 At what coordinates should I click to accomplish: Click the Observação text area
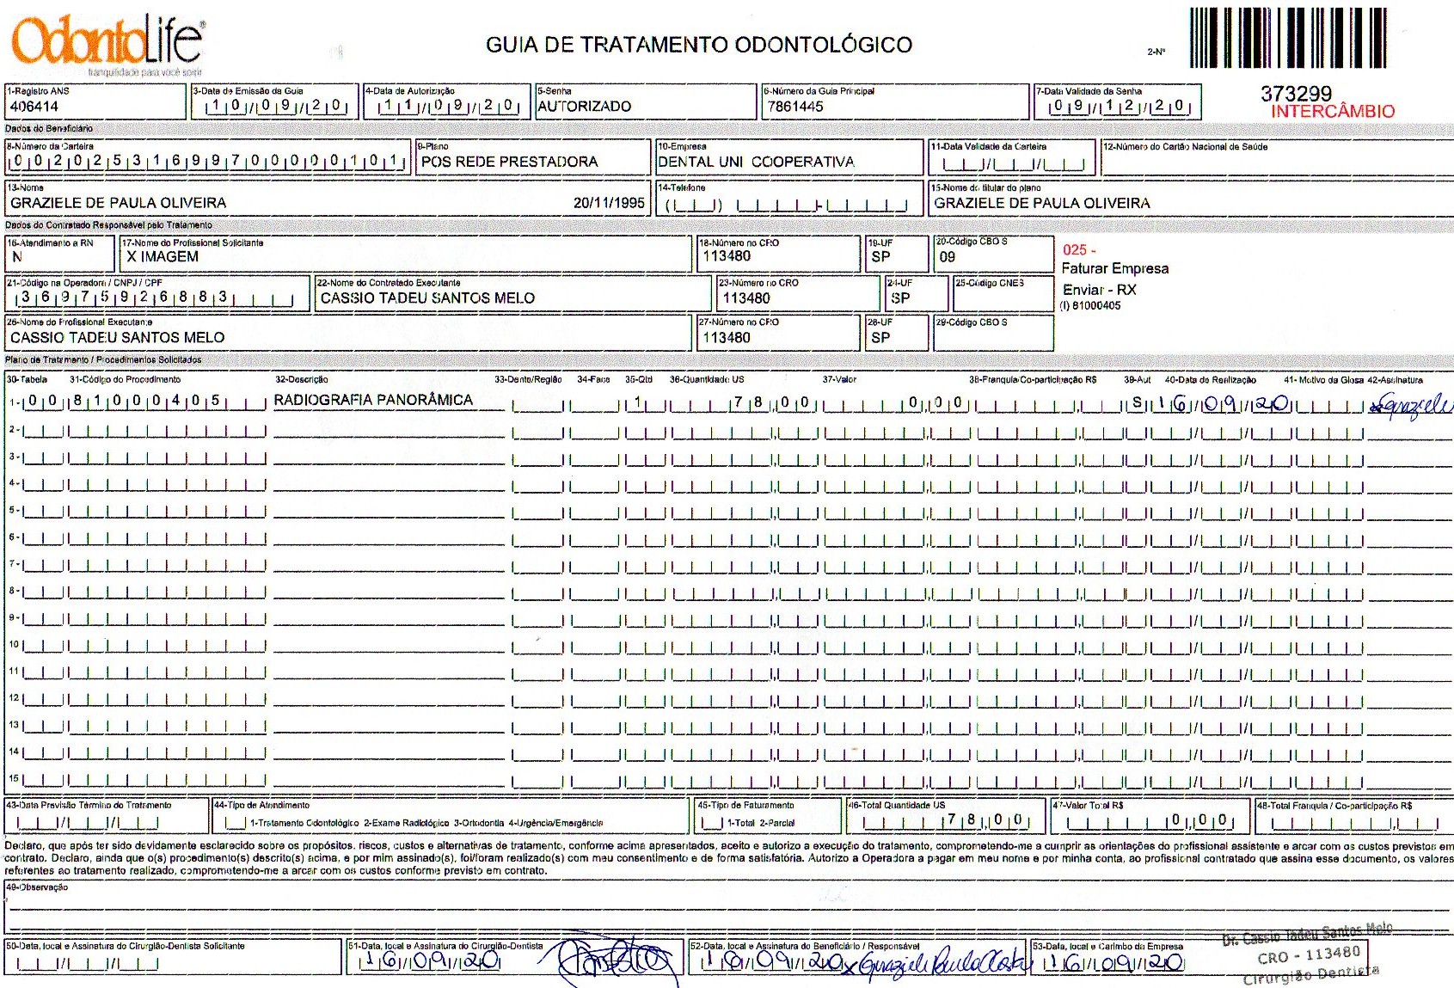[727, 908]
